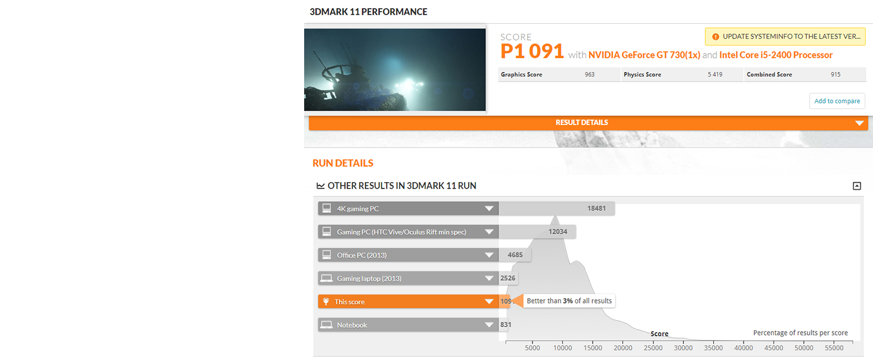Click the Run Details heading
Viewport: 873px width, 357px height.
click(x=343, y=163)
